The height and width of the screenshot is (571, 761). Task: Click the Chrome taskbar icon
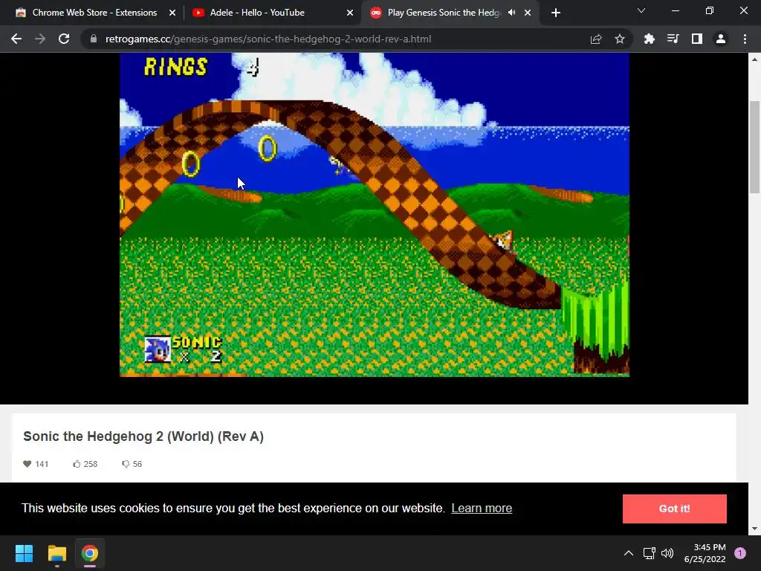pos(90,553)
